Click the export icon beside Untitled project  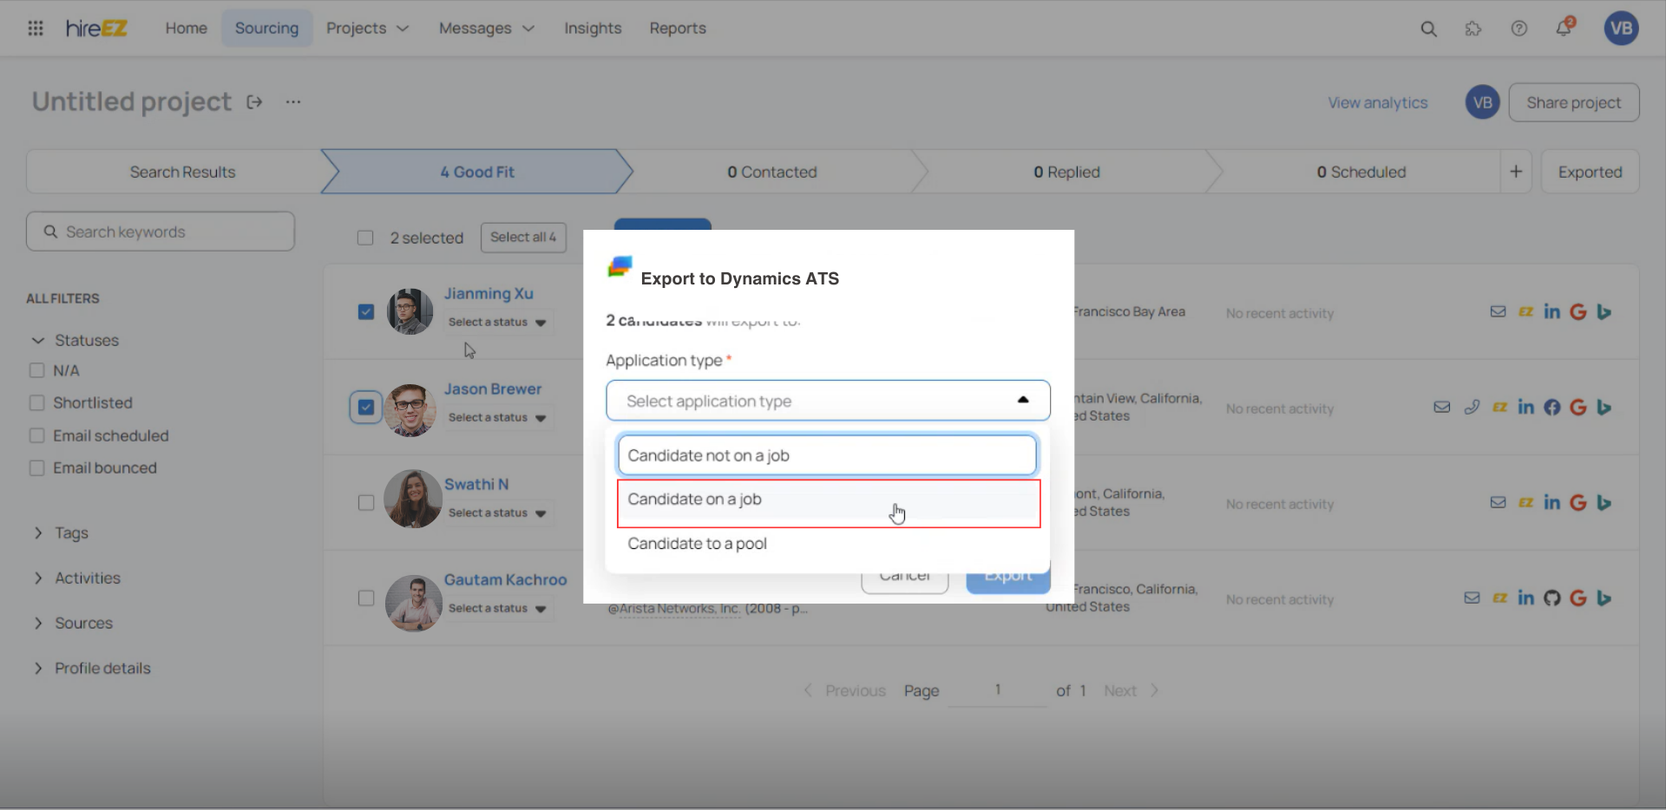click(254, 102)
